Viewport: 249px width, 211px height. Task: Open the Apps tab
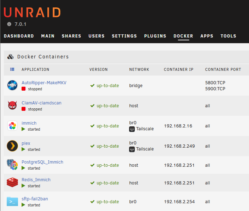(x=207, y=36)
